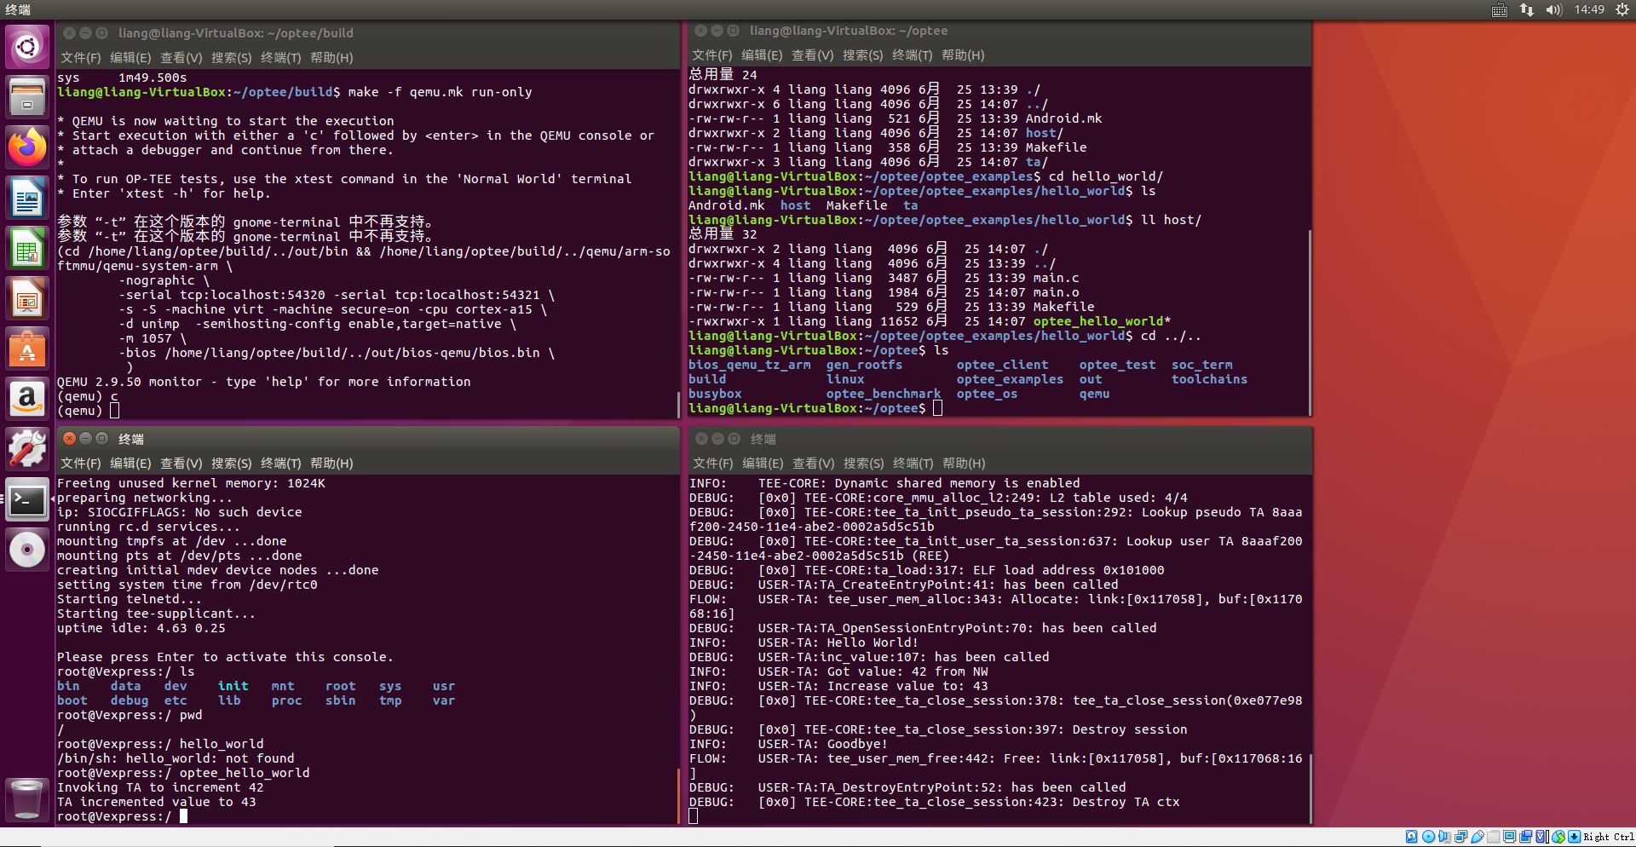This screenshot has width=1636, height=847.
Task: Open the 文件(F) menu in the build terminal
Action: [80, 57]
